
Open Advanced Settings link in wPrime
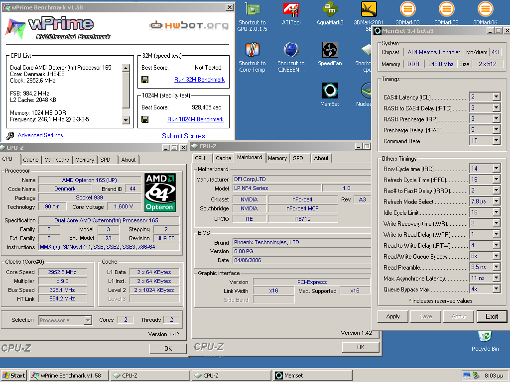(x=40, y=135)
